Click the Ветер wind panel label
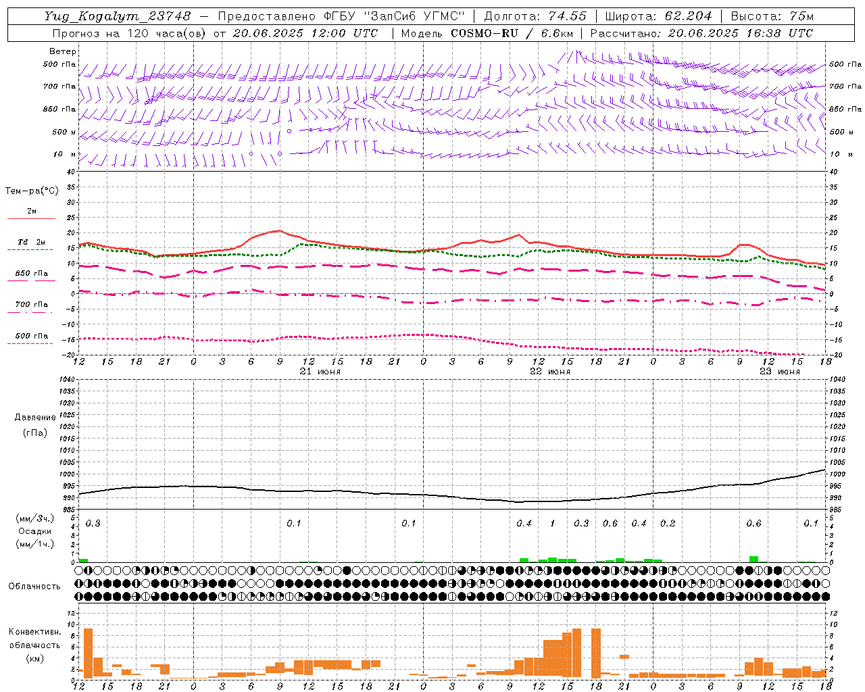The width and height of the screenshot is (865, 692). 63,51
